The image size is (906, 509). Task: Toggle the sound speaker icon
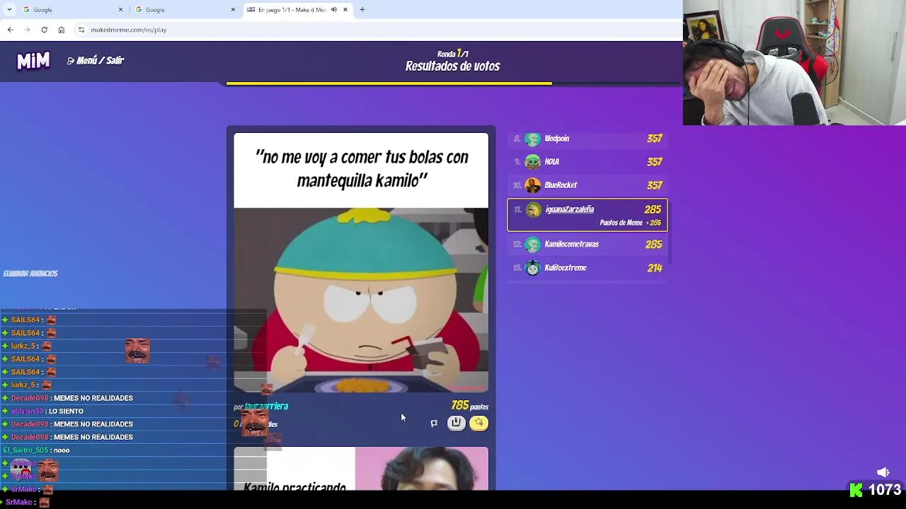pos(883,472)
